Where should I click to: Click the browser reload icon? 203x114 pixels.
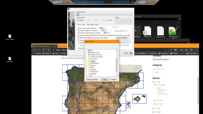[x=44, y=50]
